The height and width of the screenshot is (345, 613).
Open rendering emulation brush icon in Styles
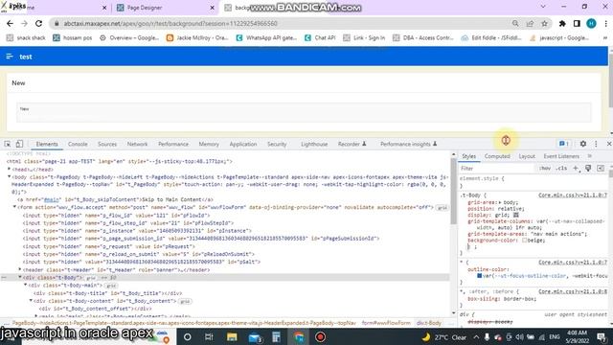tap(588, 169)
